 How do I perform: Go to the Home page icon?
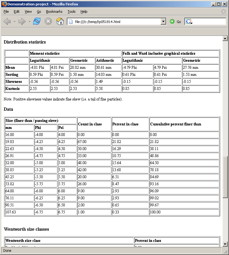click(60, 21)
